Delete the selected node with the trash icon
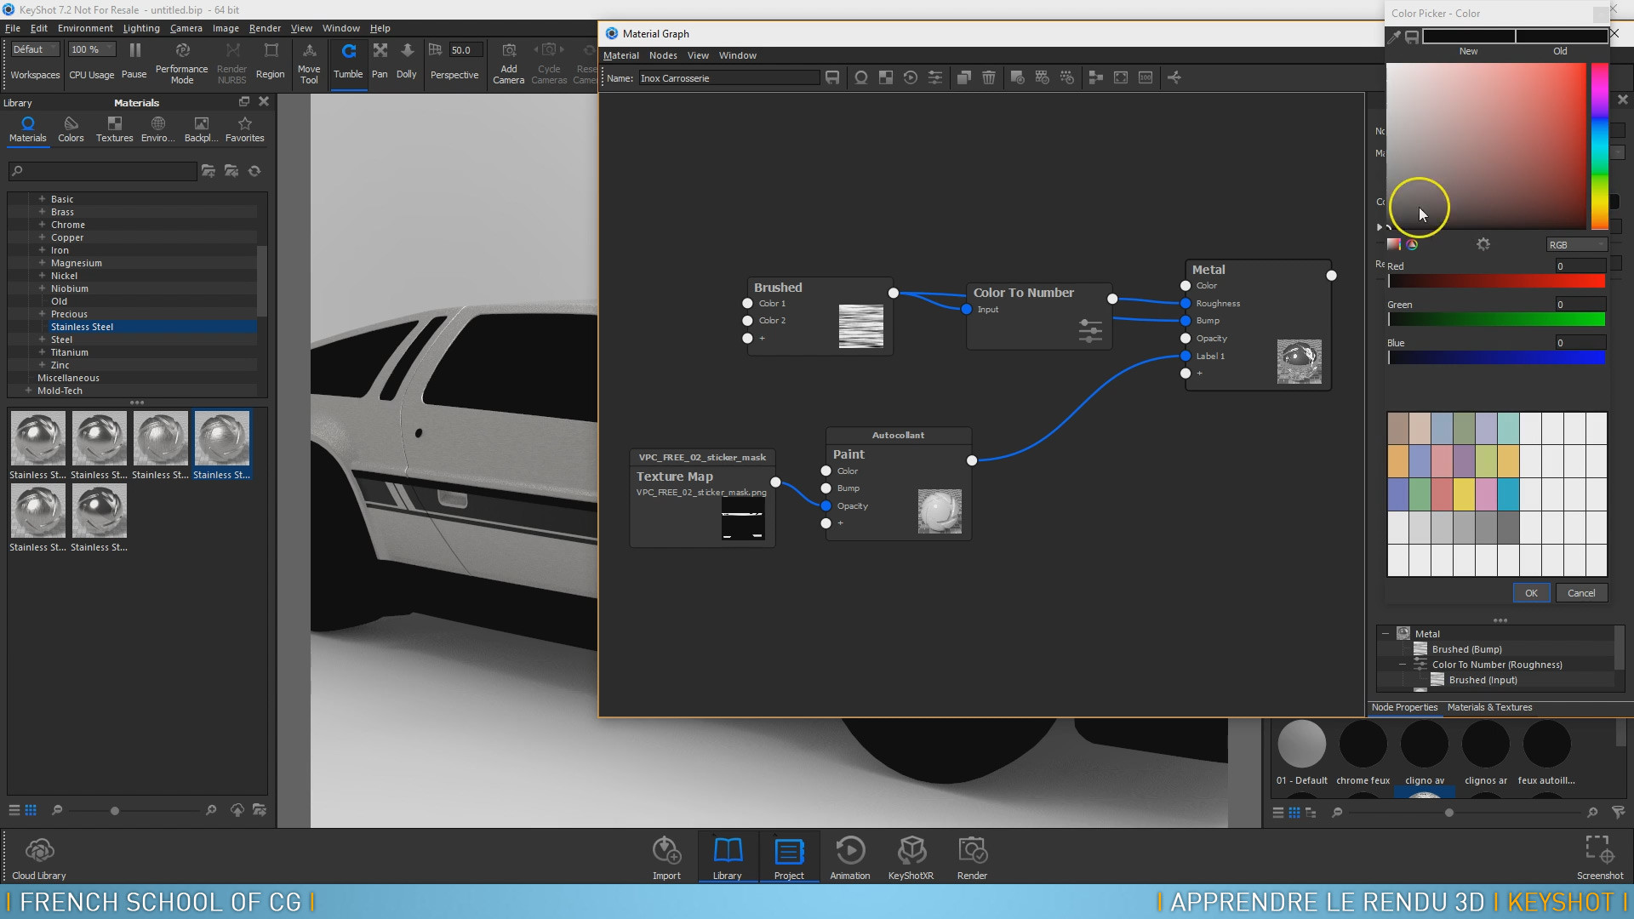Image resolution: width=1634 pixels, height=919 pixels. click(988, 77)
